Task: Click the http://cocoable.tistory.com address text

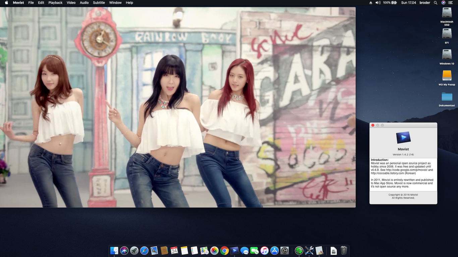Action: (387, 173)
